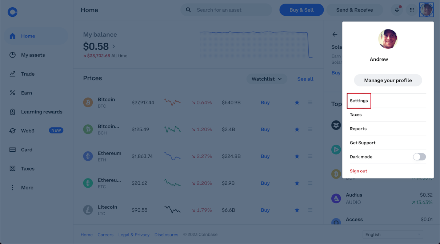The image size is (440, 244).
Task: Click the Ethereum coin icon
Action: click(x=88, y=156)
